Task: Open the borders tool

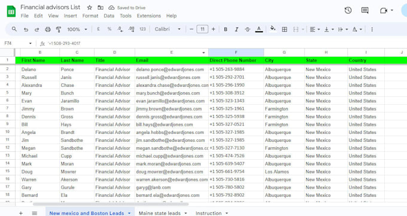Action: pyautogui.click(x=284, y=29)
